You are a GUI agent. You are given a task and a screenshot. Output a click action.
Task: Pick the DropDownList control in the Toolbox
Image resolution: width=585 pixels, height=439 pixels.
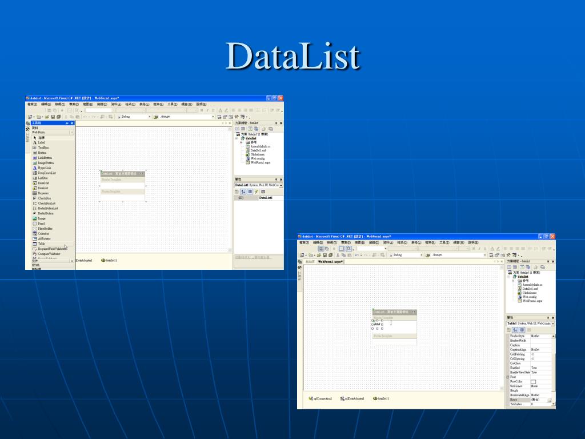(44, 173)
